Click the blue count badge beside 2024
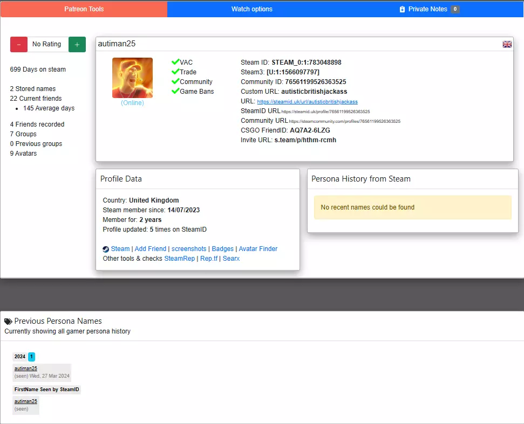The image size is (524, 424). (x=31, y=357)
